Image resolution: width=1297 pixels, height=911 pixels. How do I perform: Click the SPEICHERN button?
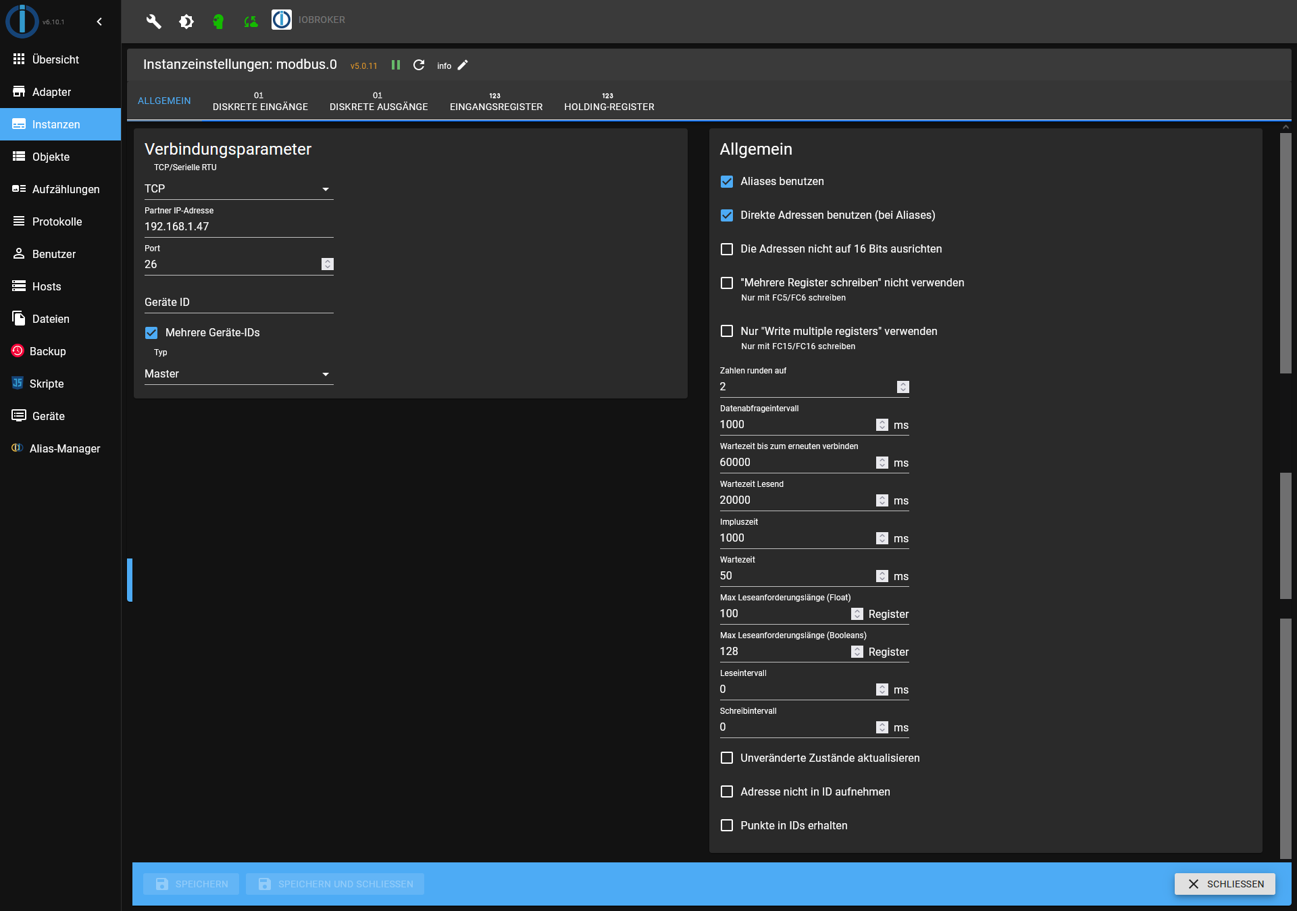click(x=191, y=884)
